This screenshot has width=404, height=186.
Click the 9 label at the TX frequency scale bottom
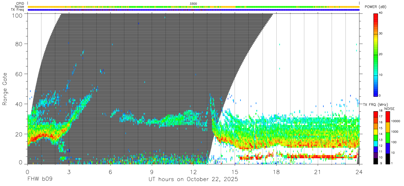point(380,163)
